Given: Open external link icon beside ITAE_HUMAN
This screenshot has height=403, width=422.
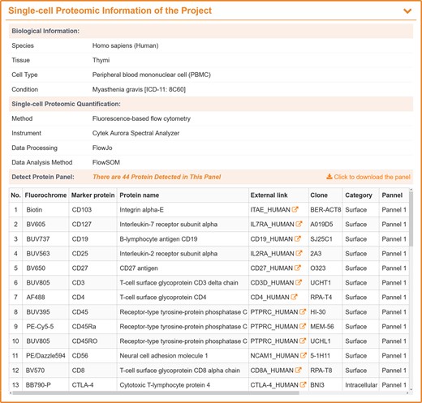Looking at the screenshot, I should click(295, 209).
